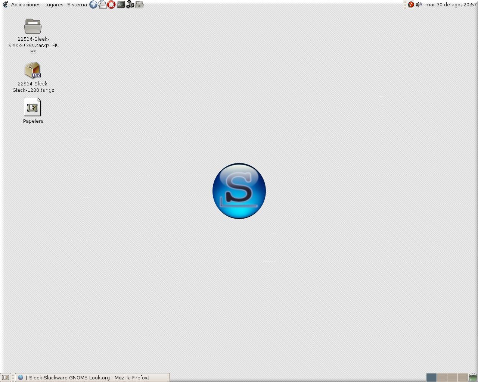The height and width of the screenshot is (382, 478).
Task: Switch to the fourth workspace
Action: coord(463,378)
